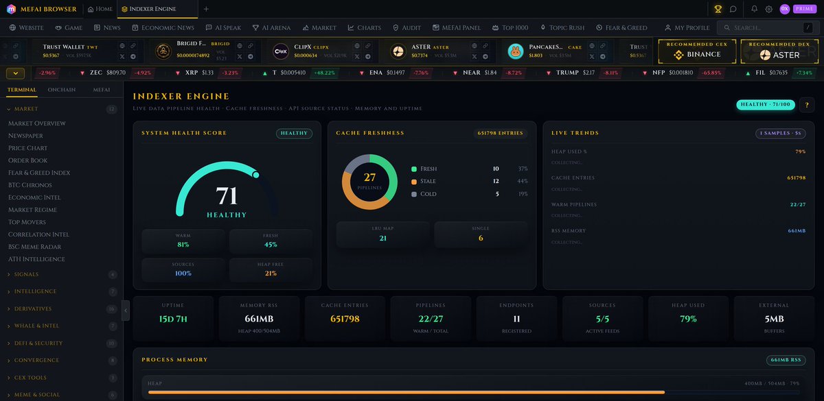824x401 pixels.
Task: Open Trust Wallet X profile icon
Action: click(122, 56)
